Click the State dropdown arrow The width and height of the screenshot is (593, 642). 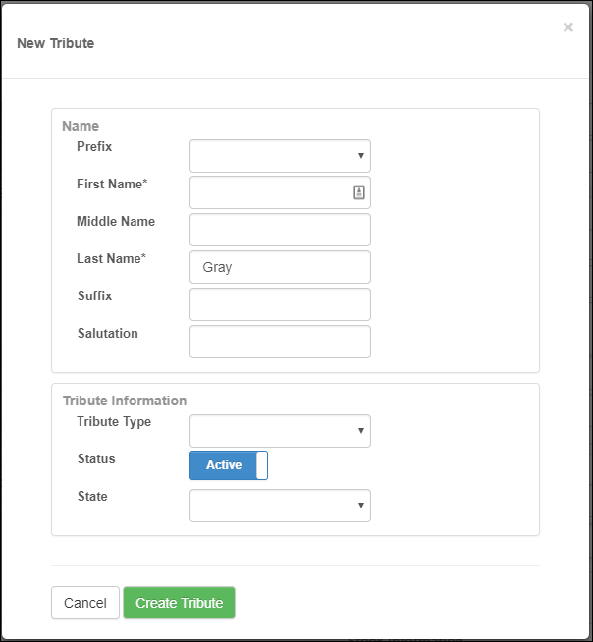(360, 506)
